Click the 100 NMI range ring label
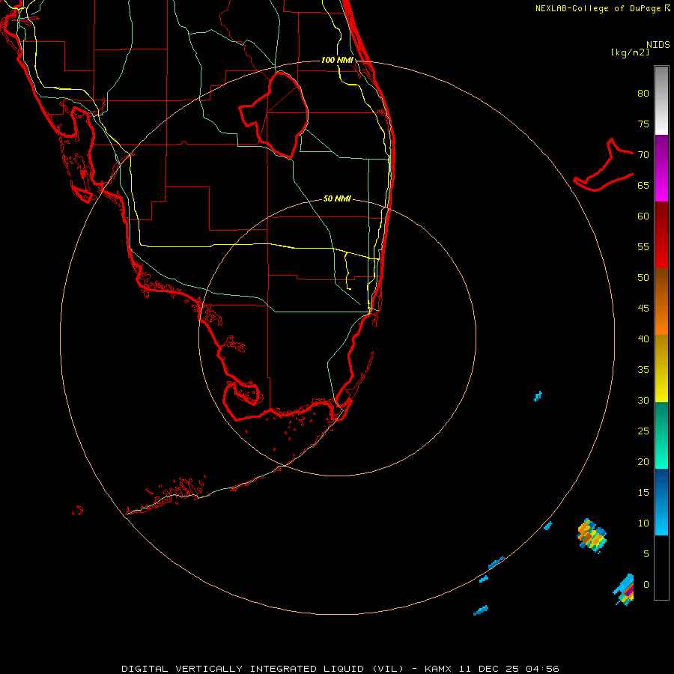The height and width of the screenshot is (674, 674). [x=337, y=60]
